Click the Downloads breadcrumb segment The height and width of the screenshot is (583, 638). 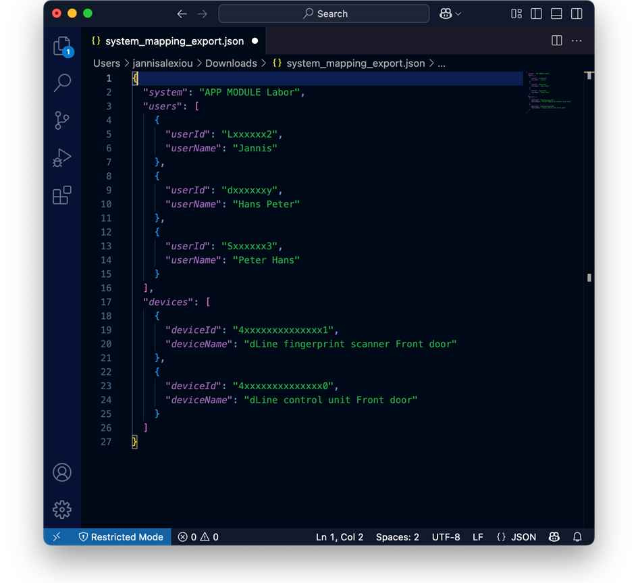click(231, 64)
